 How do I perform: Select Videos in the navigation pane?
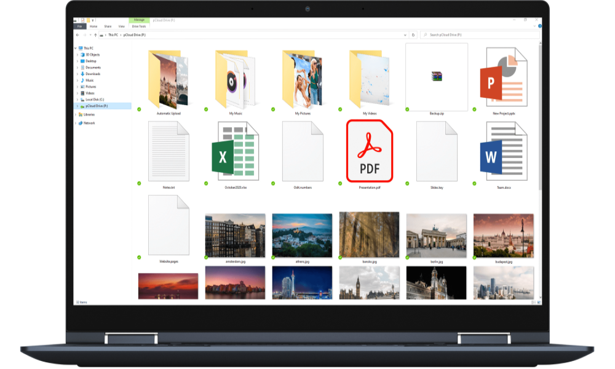(90, 93)
